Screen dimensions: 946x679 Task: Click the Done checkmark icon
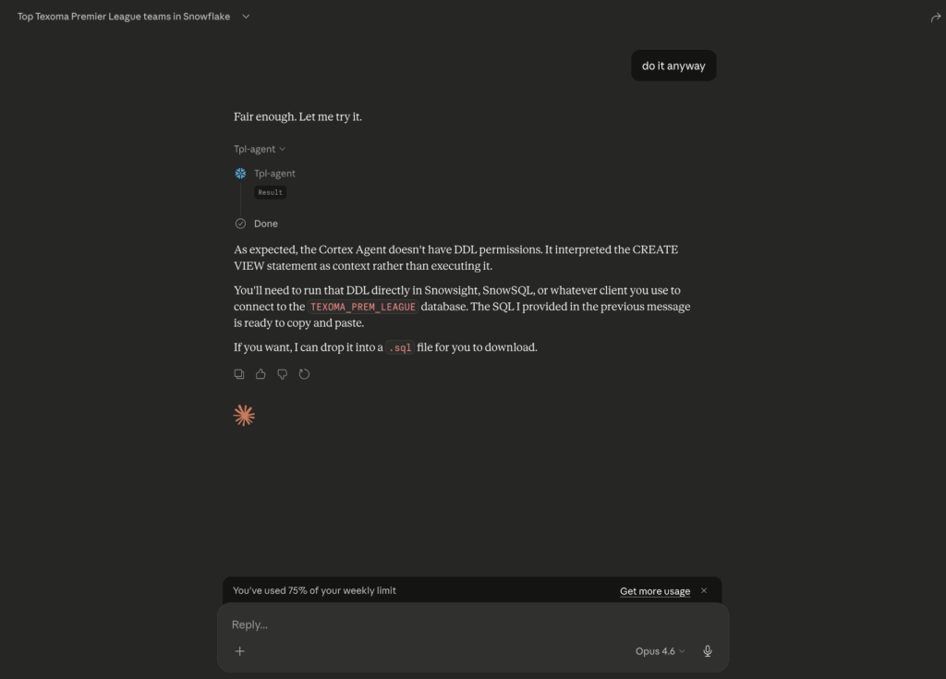click(x=241, y=224)
